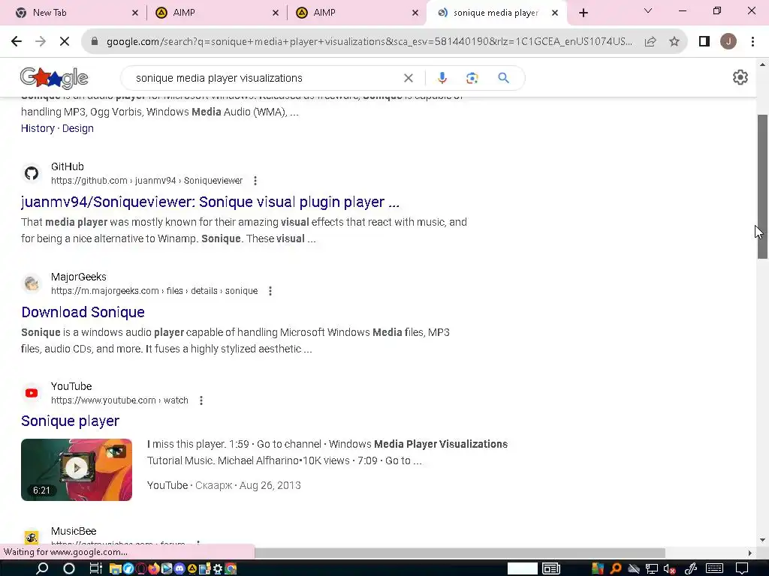This screenshot has height=576, width=769.
Task: Bookmark this page with the star
Action: pos(674,42)
